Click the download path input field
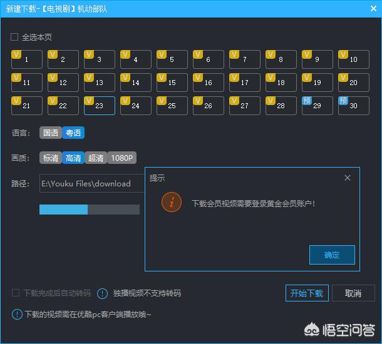The image size is (382, 344). coord(92,183)
